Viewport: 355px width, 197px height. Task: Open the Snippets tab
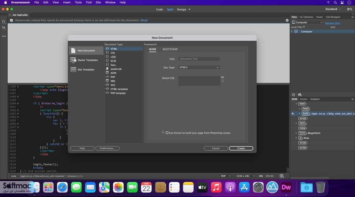pyautogui.click(x=315, y=99)
